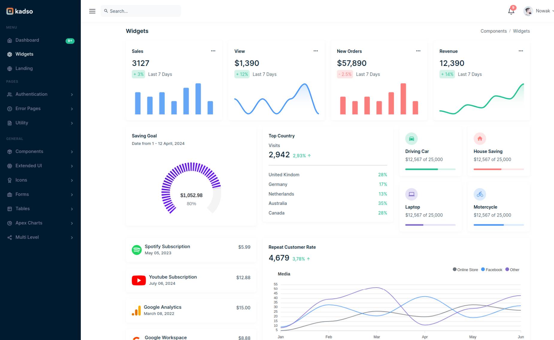Viewport: 554px width, 340px height.
Task: Expand the Error Pages chevron
Action: tap(72, 109)
